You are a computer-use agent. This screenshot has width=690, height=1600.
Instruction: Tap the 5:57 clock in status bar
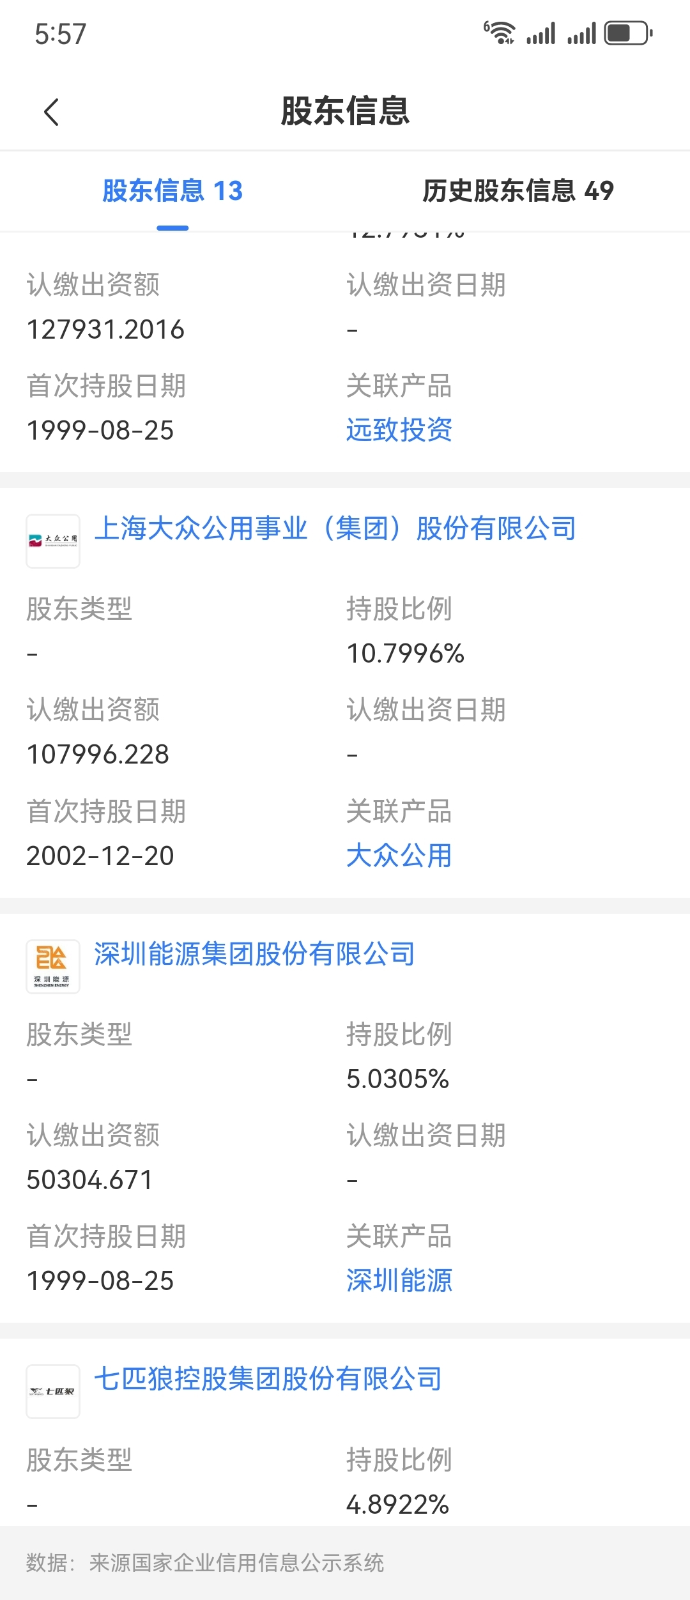click(61, 34)
